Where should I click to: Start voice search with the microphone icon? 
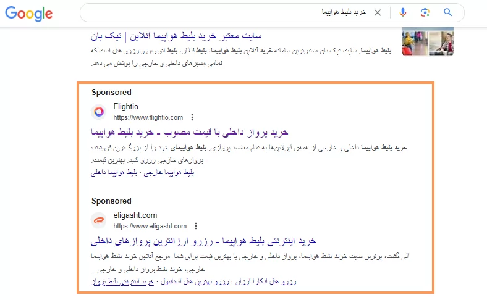[x=403, y=12]
